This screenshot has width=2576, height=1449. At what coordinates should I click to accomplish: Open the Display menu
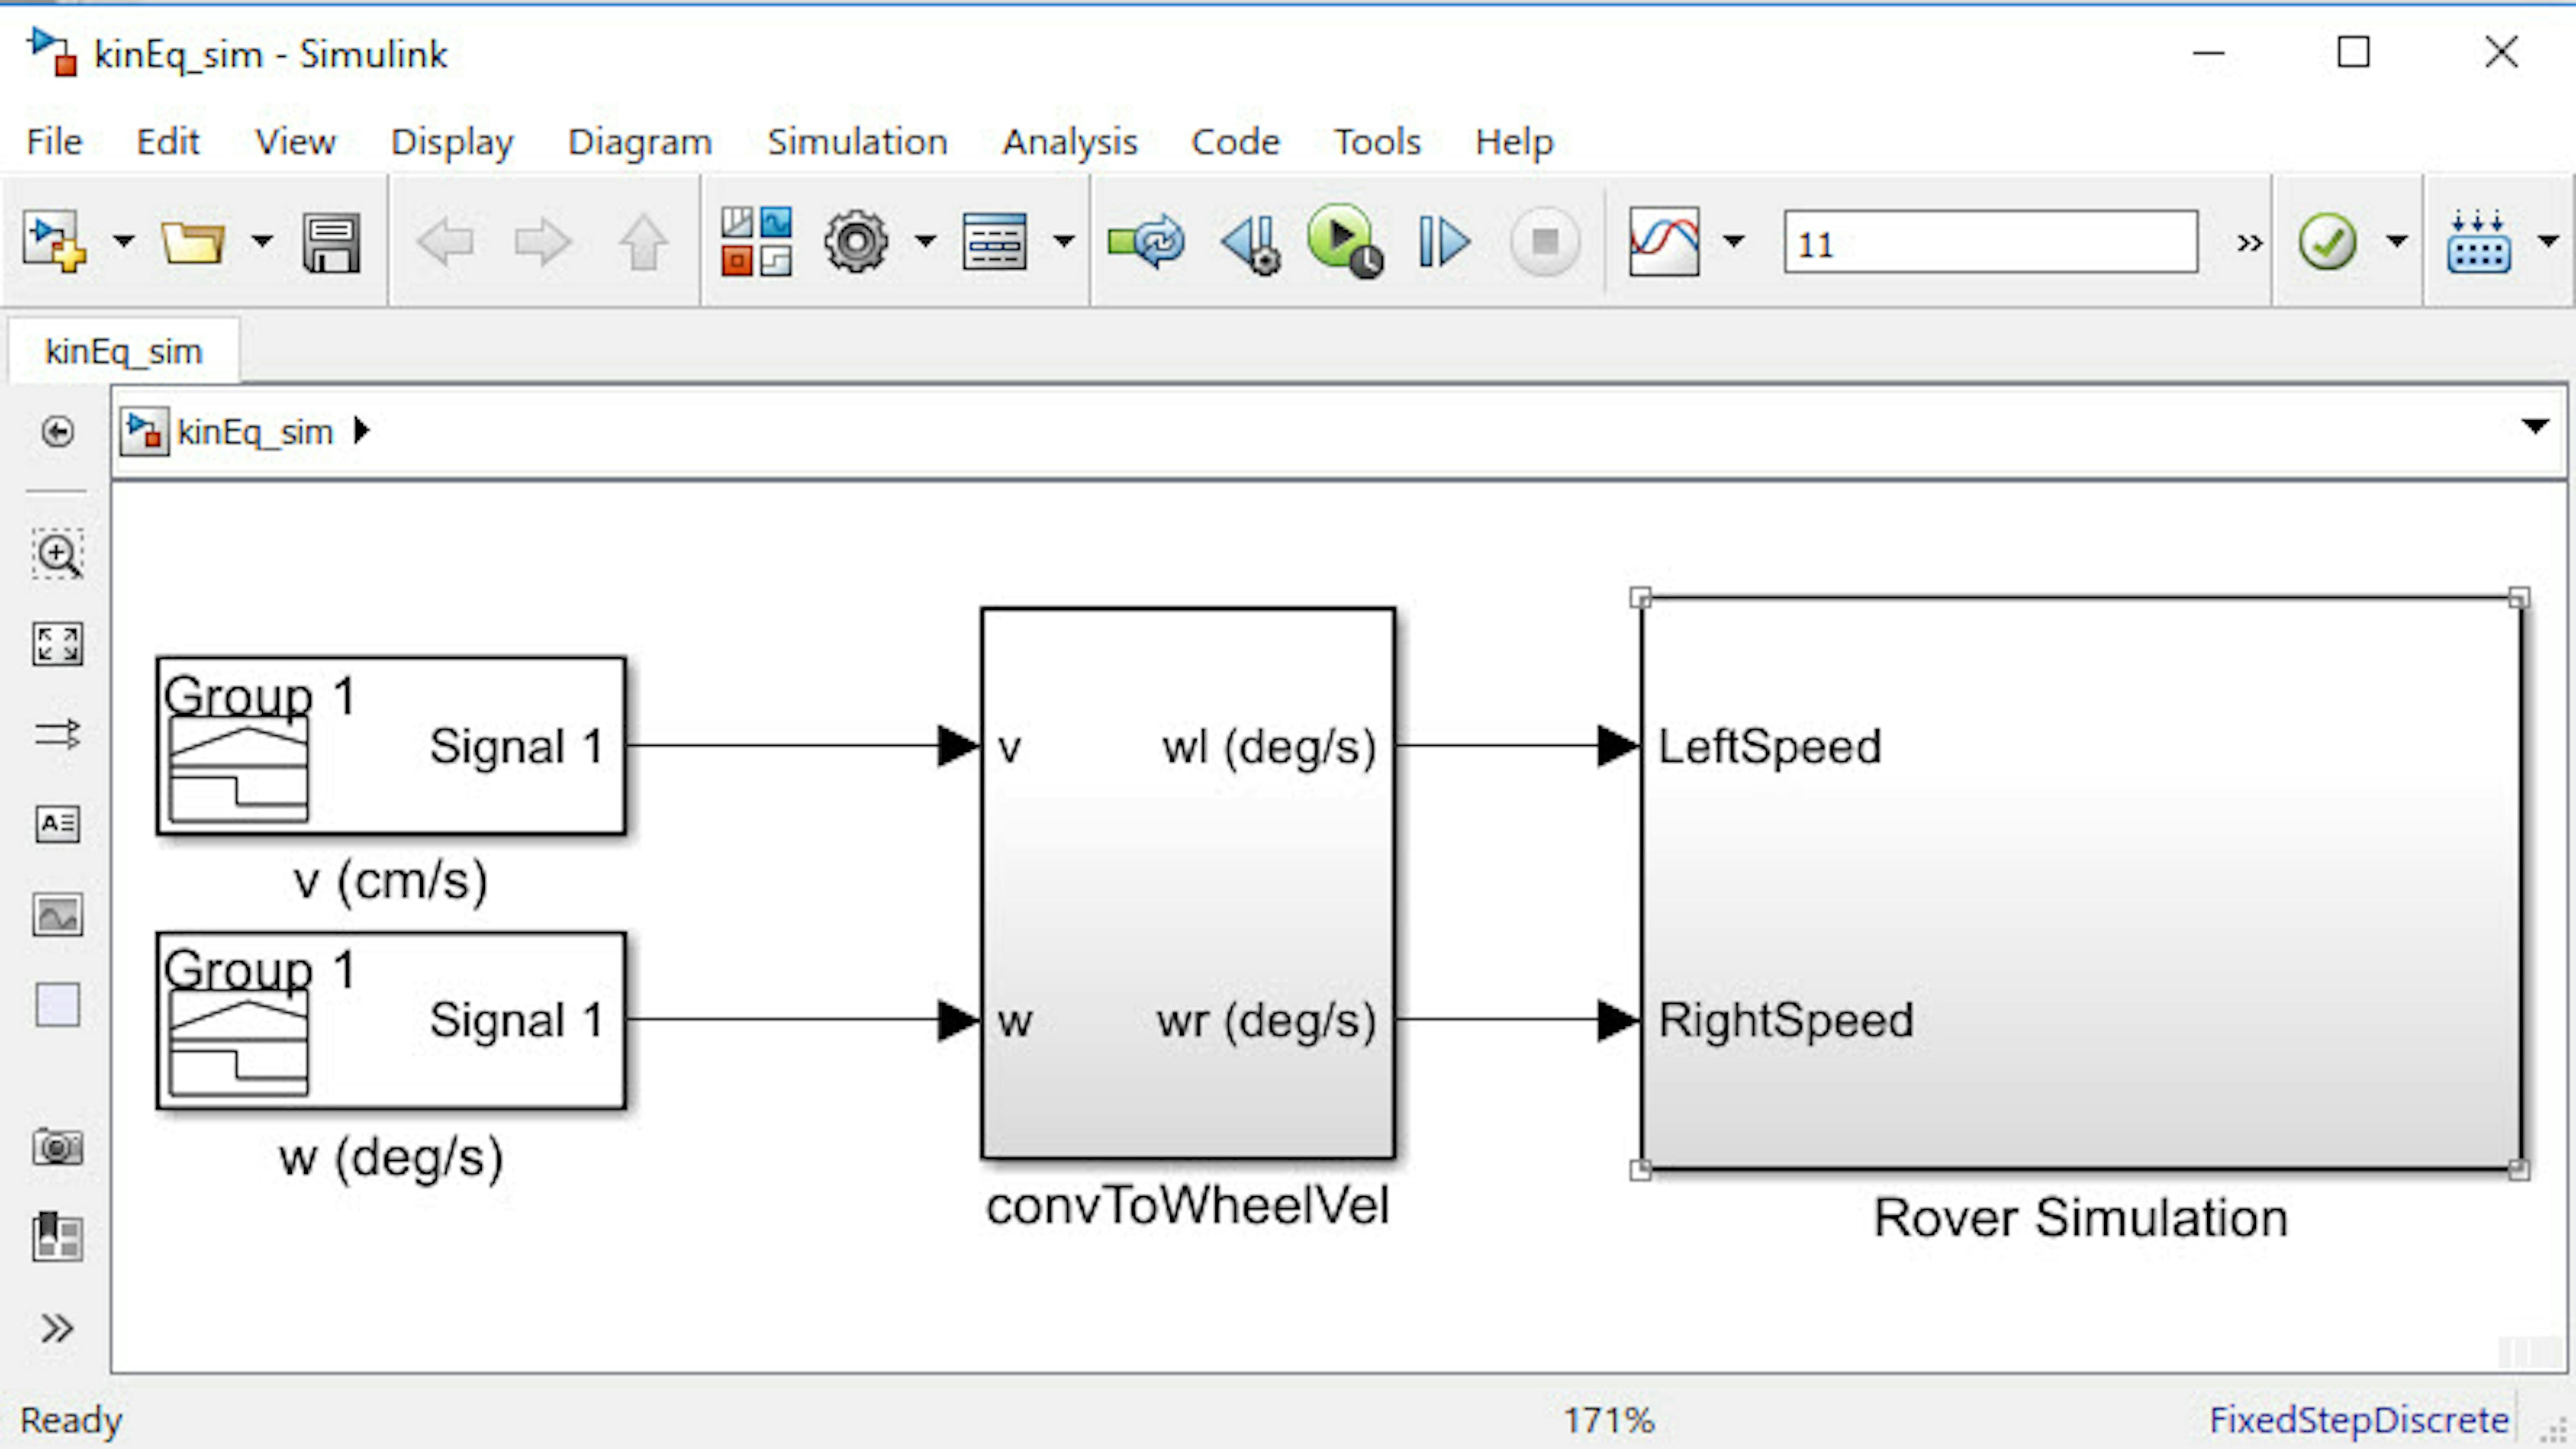(452, 142)
